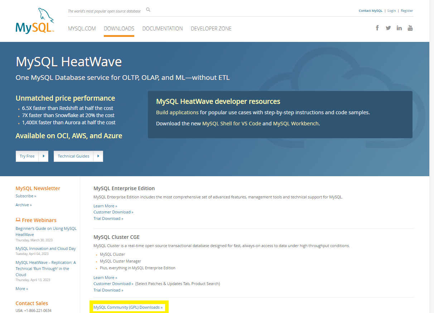The image size is (434, 313).
Task: Open MySQL Twitter page icon
Action: pyautogui.click(x=388, y=28)
